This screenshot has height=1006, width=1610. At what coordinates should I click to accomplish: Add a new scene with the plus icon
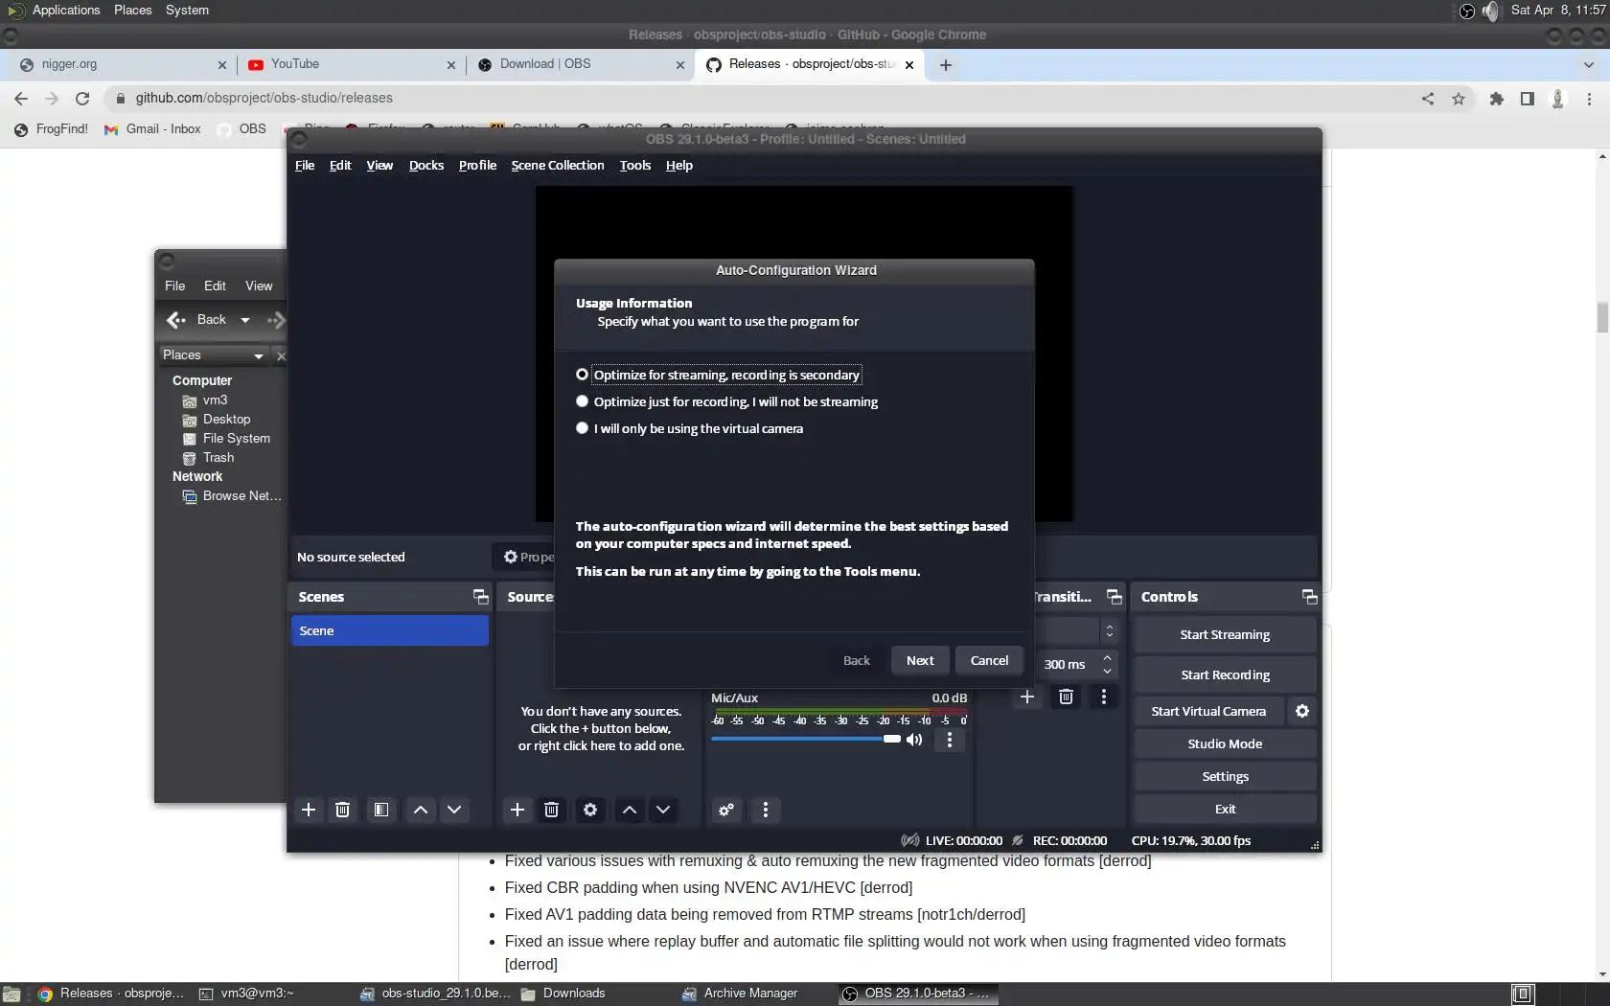coord(309,810)
